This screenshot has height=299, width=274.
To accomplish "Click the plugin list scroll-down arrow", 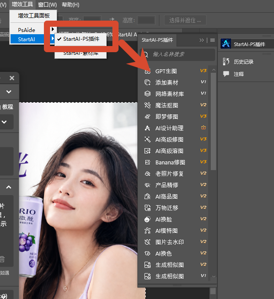I will pyautogui.click(x=214, y=276).
